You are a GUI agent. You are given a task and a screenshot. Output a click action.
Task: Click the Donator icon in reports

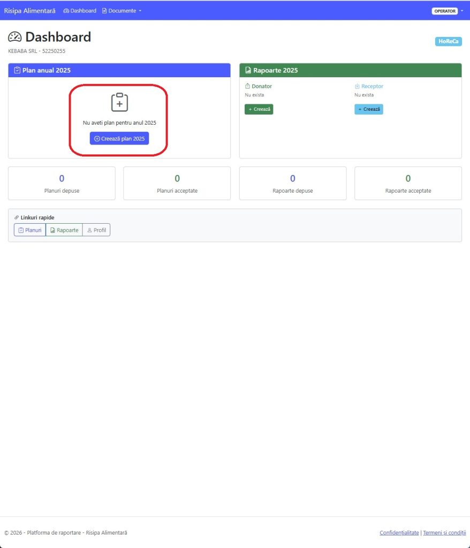coord(247,86)
